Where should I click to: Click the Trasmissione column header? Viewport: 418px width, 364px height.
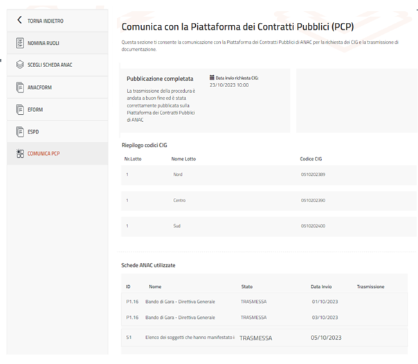(370, 286)
